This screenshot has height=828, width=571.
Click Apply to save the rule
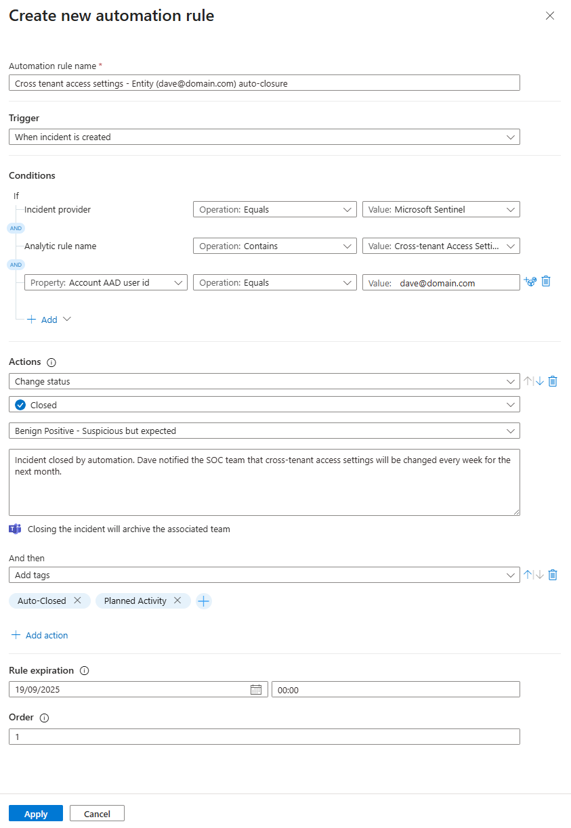[36, 814]
